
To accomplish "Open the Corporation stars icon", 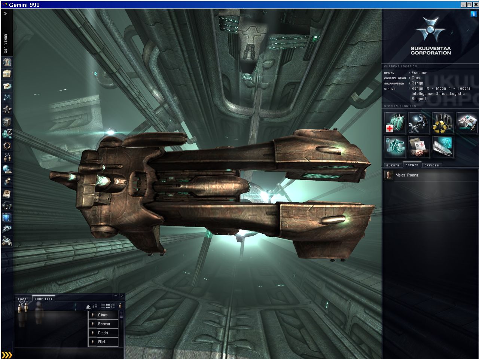I will pyautogui.click(x=7, y=110).
